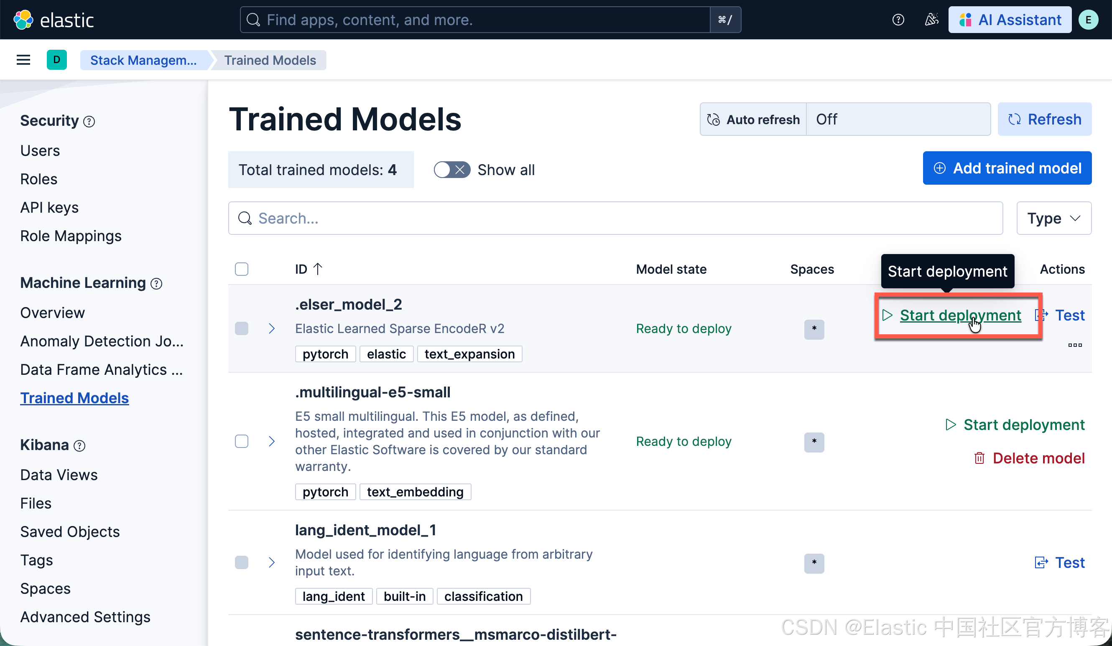The image size is (1112, 646).
Task: Go to Role Mappings in sidebar
Action: 71,236
